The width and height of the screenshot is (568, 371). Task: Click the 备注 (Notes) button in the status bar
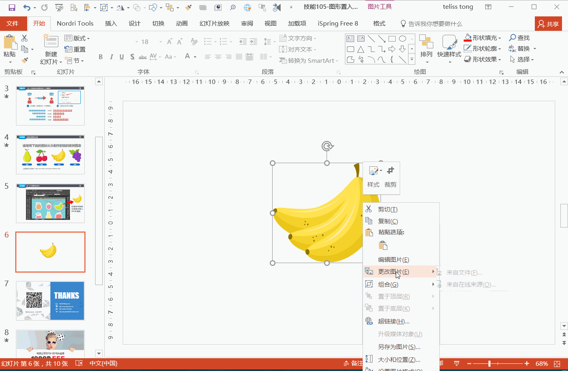pyautogui.click(x=353, y=363)
